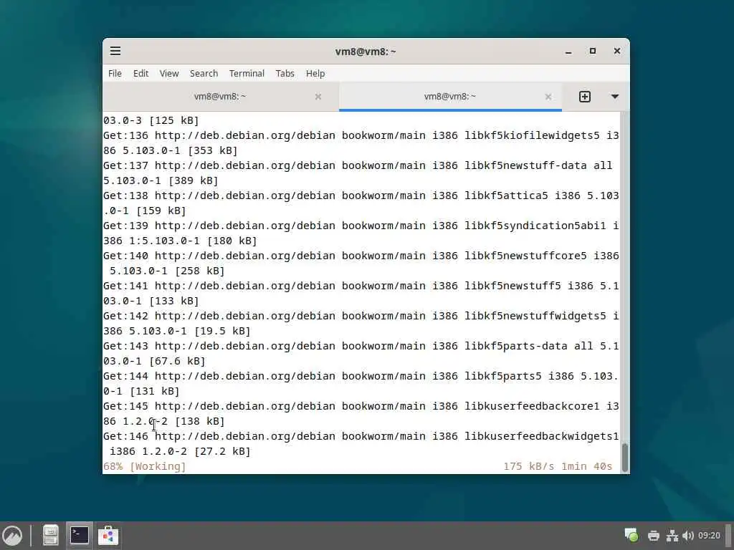Screen dimensions: 734x550
Task: Close the terminal window
Action: click(x=617, y=51)
